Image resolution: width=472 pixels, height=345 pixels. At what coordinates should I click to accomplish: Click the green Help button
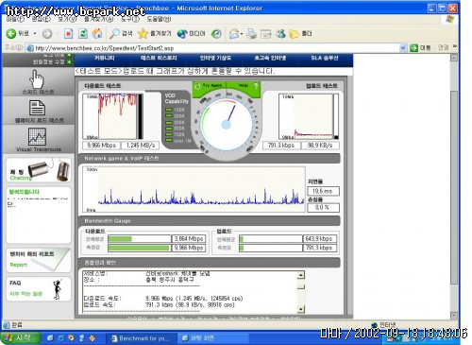pos(244,86)
